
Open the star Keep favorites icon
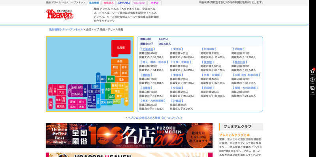(x=312, y=71)
